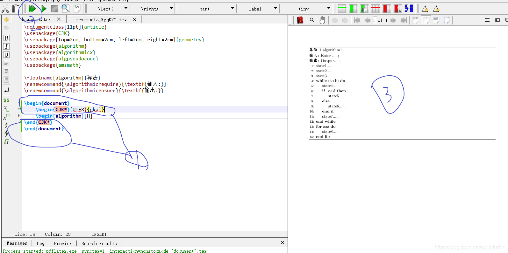Click the Paste clipboard icon
The width and height of the screenshot is (508, 253).
[x=16, y=9]
